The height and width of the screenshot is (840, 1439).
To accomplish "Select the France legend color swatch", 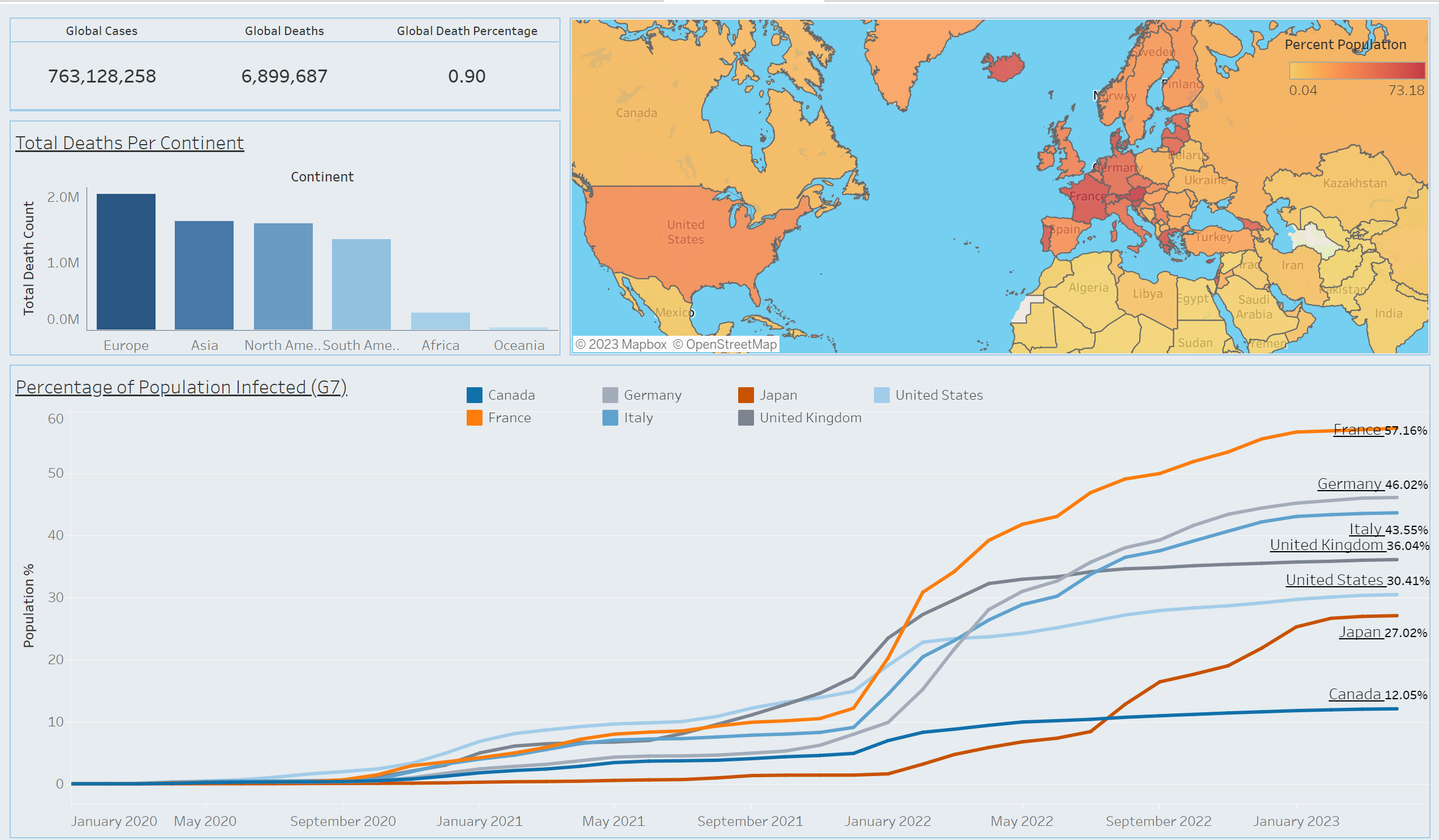I will click(474, 418).
